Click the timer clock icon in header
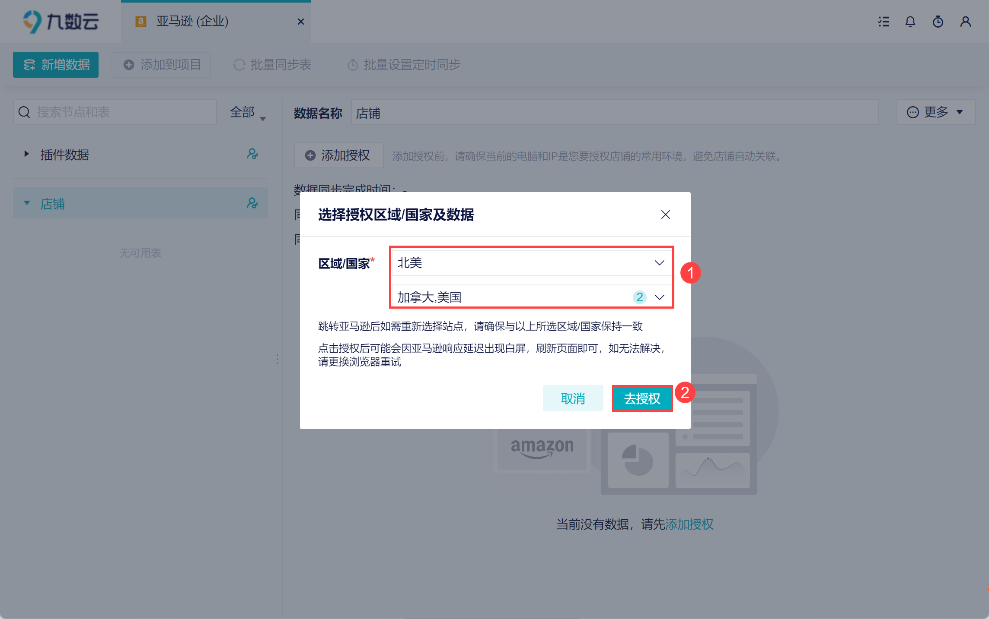The height and width of the screenshot is (619, 989). point(938,22)
